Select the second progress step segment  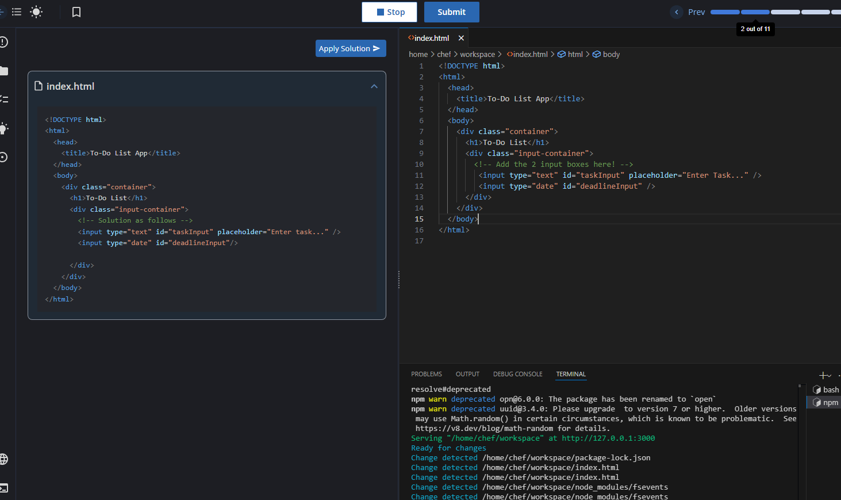[x=755, y=12]
